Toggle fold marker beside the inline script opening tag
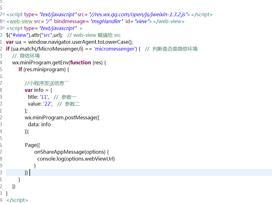This screenshot has width=272, height=204. [x=4, y=28]
